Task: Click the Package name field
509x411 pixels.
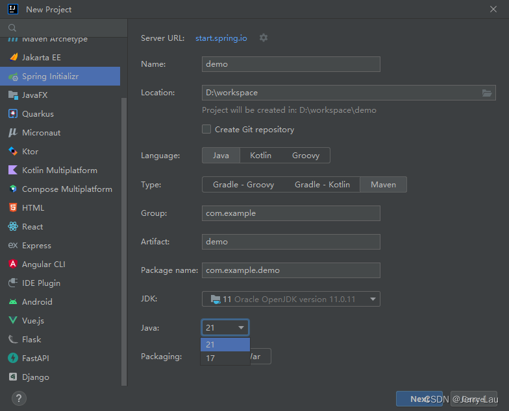Action: (x=291, y=270)
